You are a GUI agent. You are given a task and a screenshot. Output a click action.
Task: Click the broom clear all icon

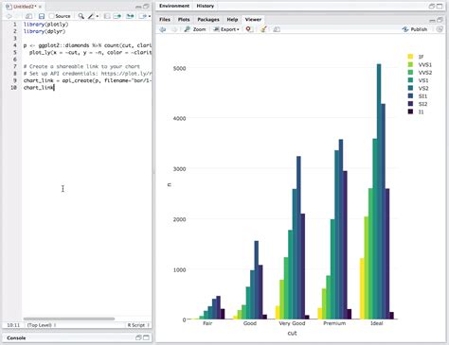[263, 29]
